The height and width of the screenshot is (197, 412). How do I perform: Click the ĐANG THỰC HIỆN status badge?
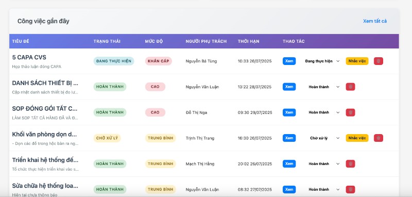pyautogui.click(x=113, y=61)
